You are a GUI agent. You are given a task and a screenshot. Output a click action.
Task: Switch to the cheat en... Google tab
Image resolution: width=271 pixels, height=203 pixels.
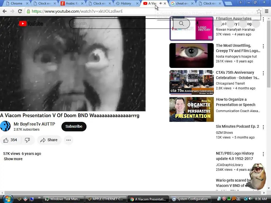(x=182, y=3)
